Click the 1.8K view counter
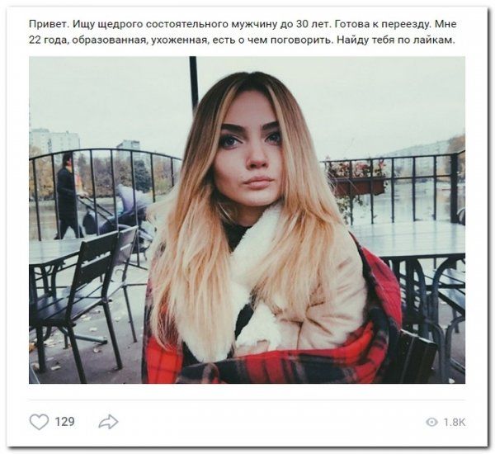This screenshot has height=454, width=495. pos(455,422)
